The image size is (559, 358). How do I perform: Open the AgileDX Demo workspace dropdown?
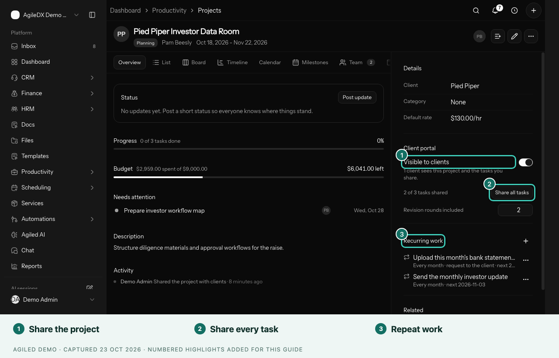(x=45, y=15)
